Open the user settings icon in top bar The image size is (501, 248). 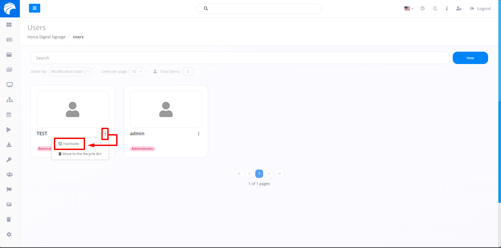pos(459,9)
